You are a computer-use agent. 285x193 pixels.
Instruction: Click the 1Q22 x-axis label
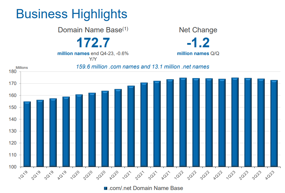coord(179,175)
